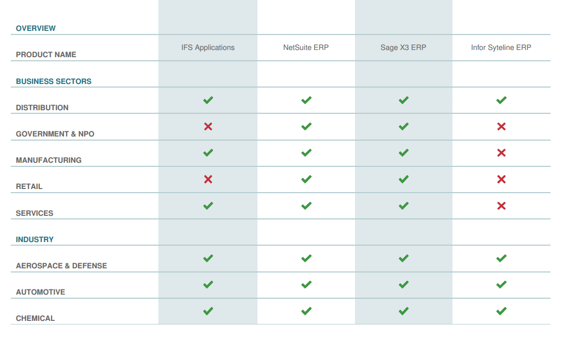This screenshot has height=342, width=567.
Task: Click the Aerospace & Defense row label
Action: (61, 266)
